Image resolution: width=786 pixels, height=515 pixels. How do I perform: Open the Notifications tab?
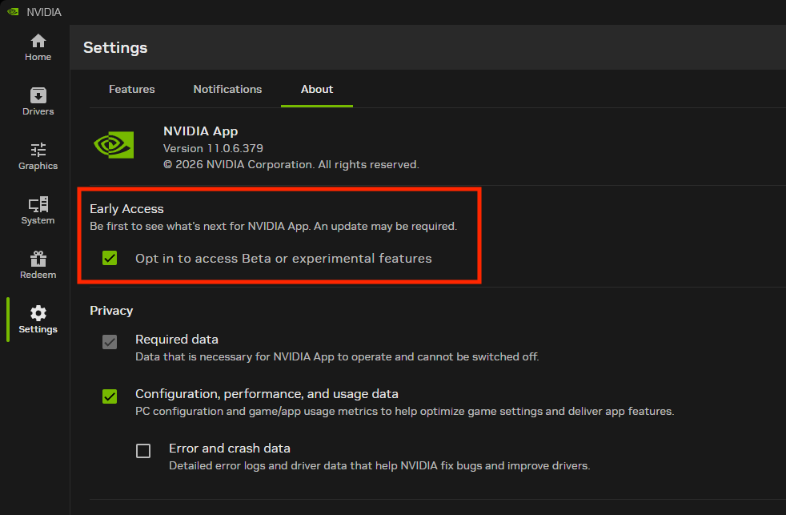click(227, 89)
